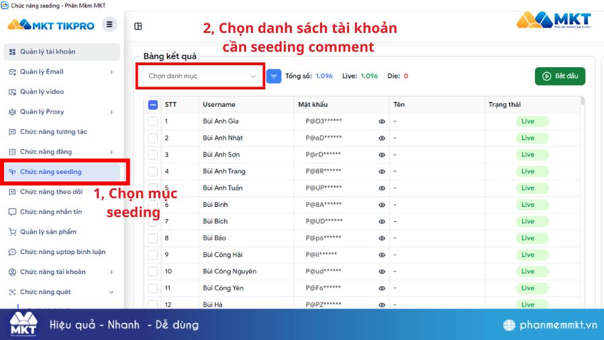Screen dimensions: 604x340
Task: Expand the Chức năng tài khoản chevron
Action: (x=111, y=272)
